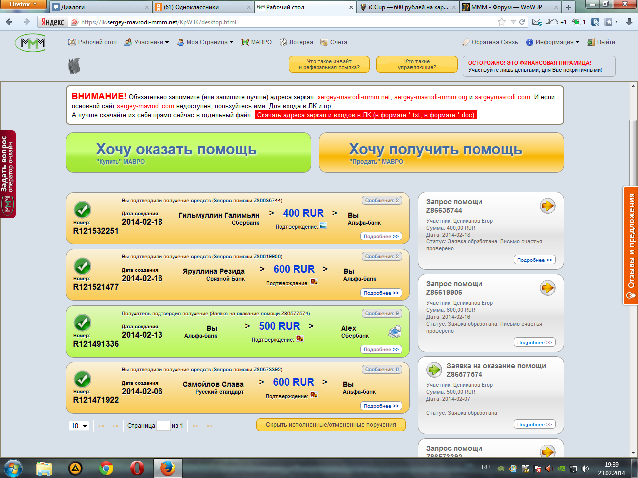This screenshot has height=478, width=638.
Task: Switch to MMM Форум browser tab
Action: point(509,7)
